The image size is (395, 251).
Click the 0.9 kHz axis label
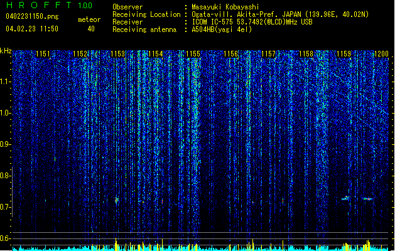click(x=5, y=144)
